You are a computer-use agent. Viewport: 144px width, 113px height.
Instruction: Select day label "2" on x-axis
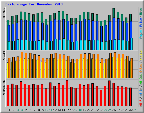(x=13, y=110)
